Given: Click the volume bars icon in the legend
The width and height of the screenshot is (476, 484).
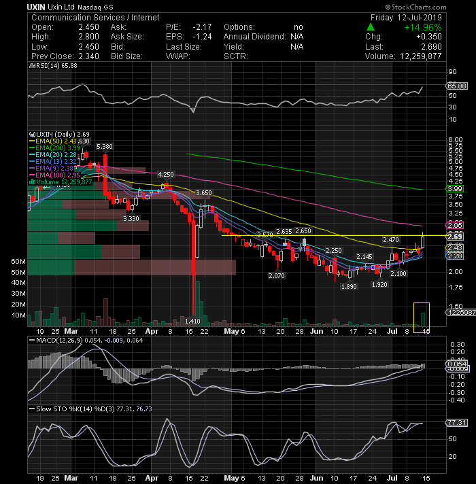Looking at the screenshot, I should pyautogui.click(x=32, y=181).
